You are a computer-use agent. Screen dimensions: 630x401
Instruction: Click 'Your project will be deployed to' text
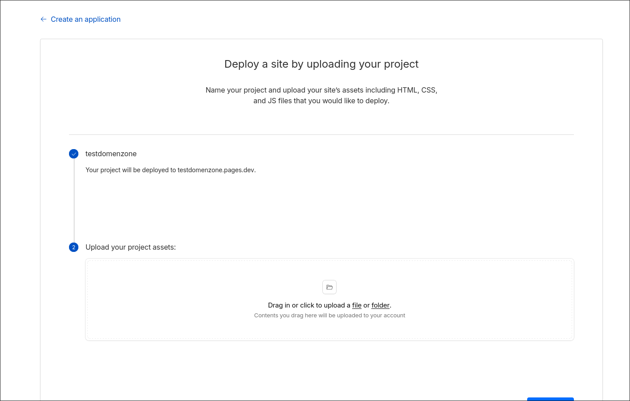tap(130, 170)
